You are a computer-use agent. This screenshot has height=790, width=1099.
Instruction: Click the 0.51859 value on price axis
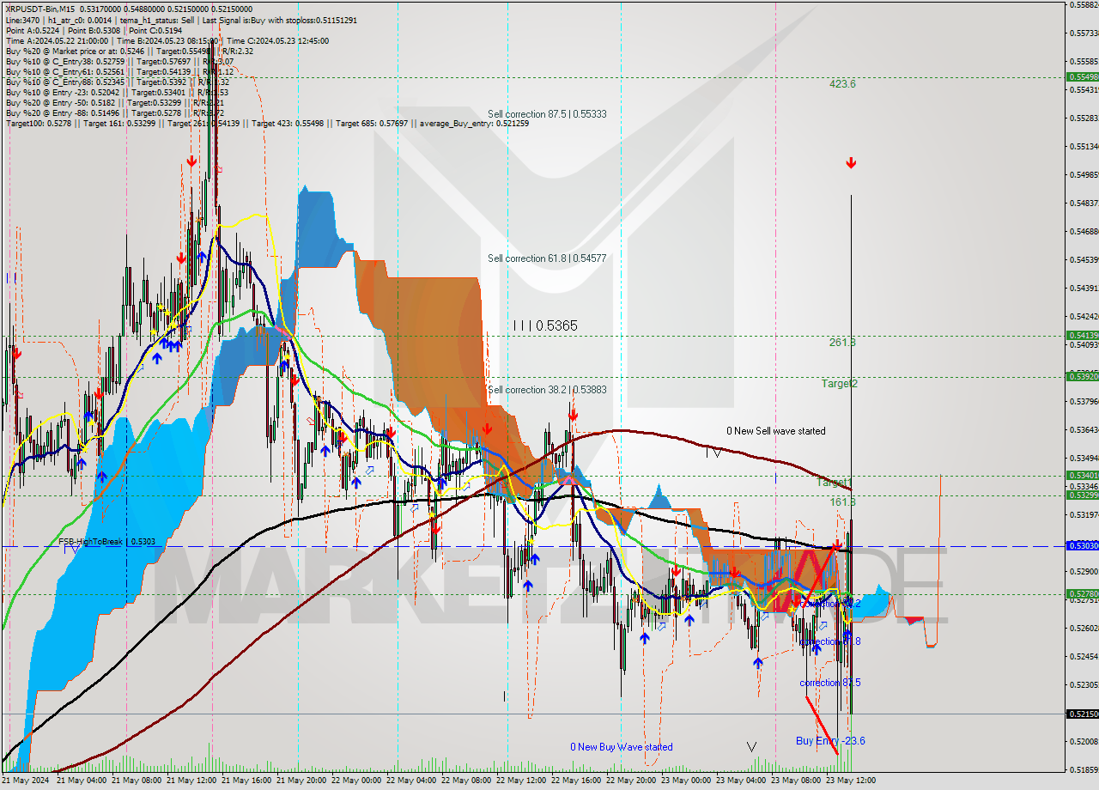pyautogui.click(x=1083, y=769)
